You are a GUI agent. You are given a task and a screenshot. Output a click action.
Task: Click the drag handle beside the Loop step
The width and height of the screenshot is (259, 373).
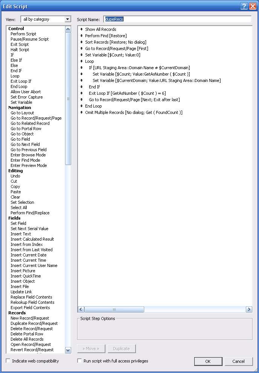click(x=81, y=61)
